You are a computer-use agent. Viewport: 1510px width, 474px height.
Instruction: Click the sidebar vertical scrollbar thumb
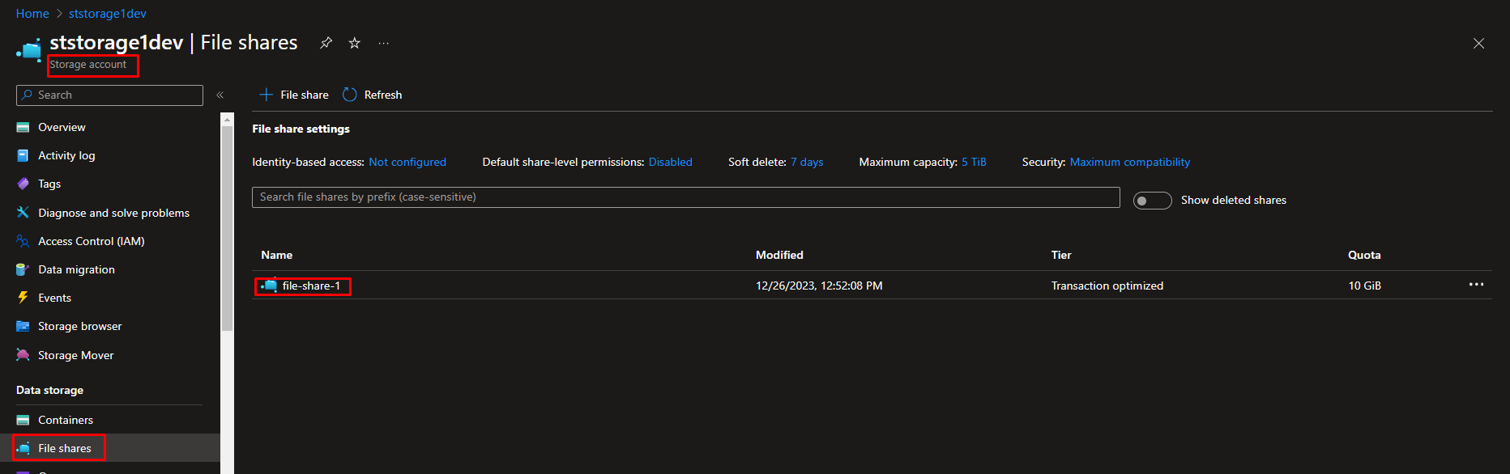227,228
